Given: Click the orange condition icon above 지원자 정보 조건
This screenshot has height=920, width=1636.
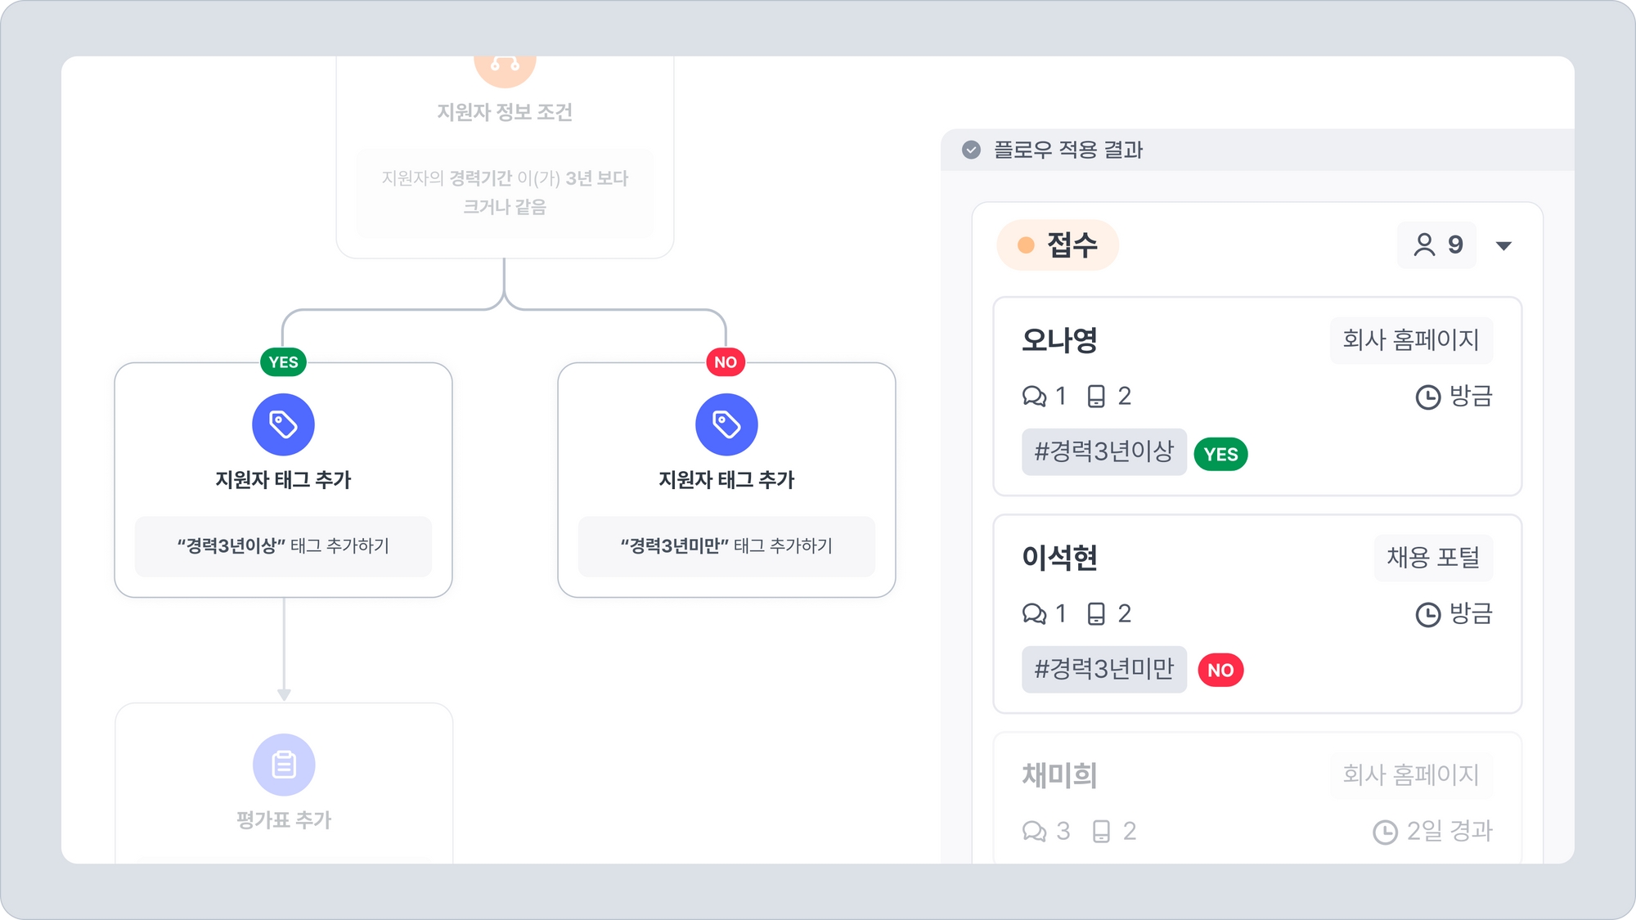Looking at the screenshot, I should tap(505, 65).
